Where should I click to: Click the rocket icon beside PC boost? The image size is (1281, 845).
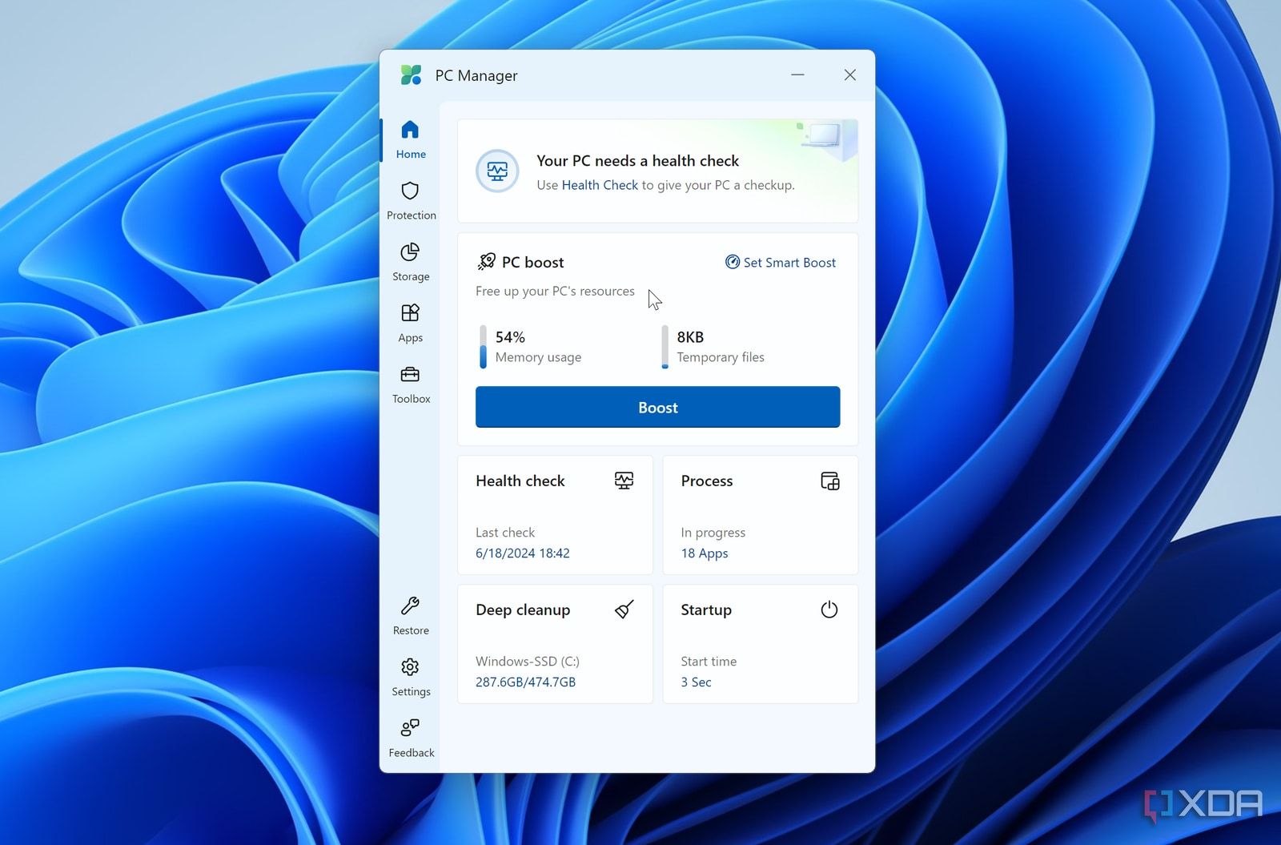[486, 262]
